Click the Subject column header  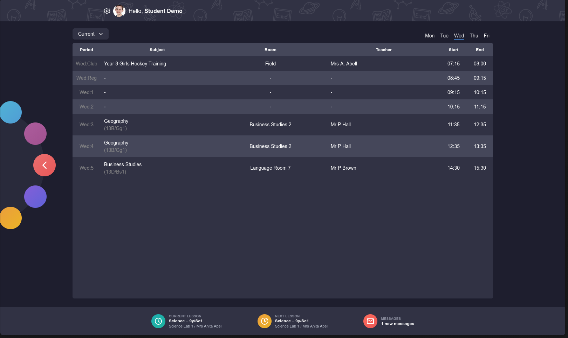pyautogui.click(x=157, y=50)
